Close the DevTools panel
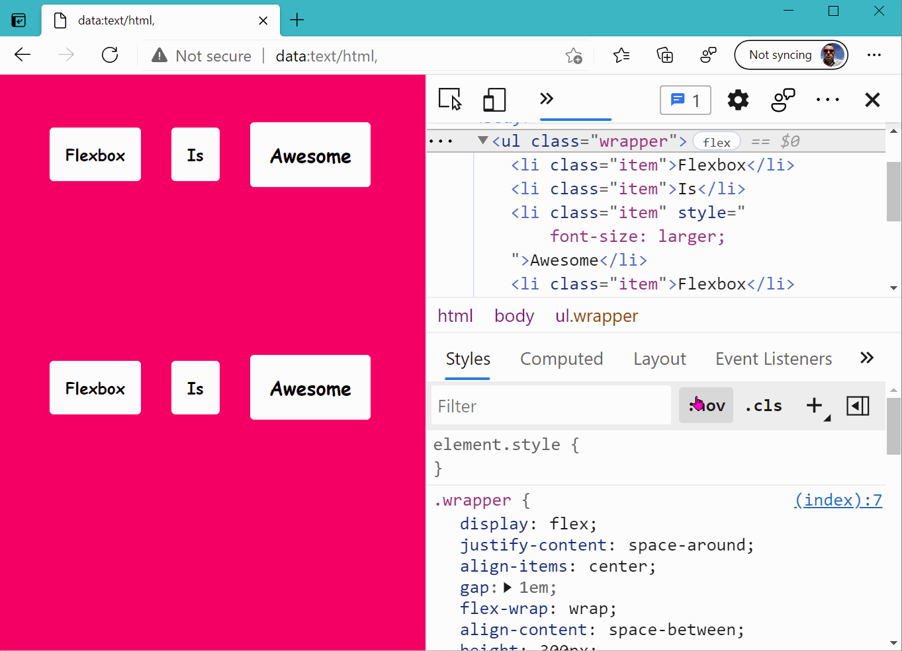The height and width of the screenshot is (651, 902). 872,100
